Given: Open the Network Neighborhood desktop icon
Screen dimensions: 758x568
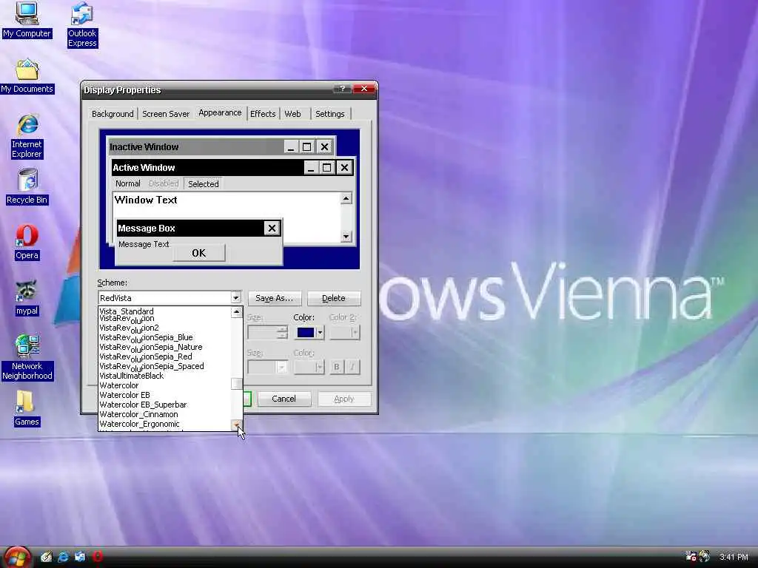Looking at the screenshot, I should click(27, 357).
